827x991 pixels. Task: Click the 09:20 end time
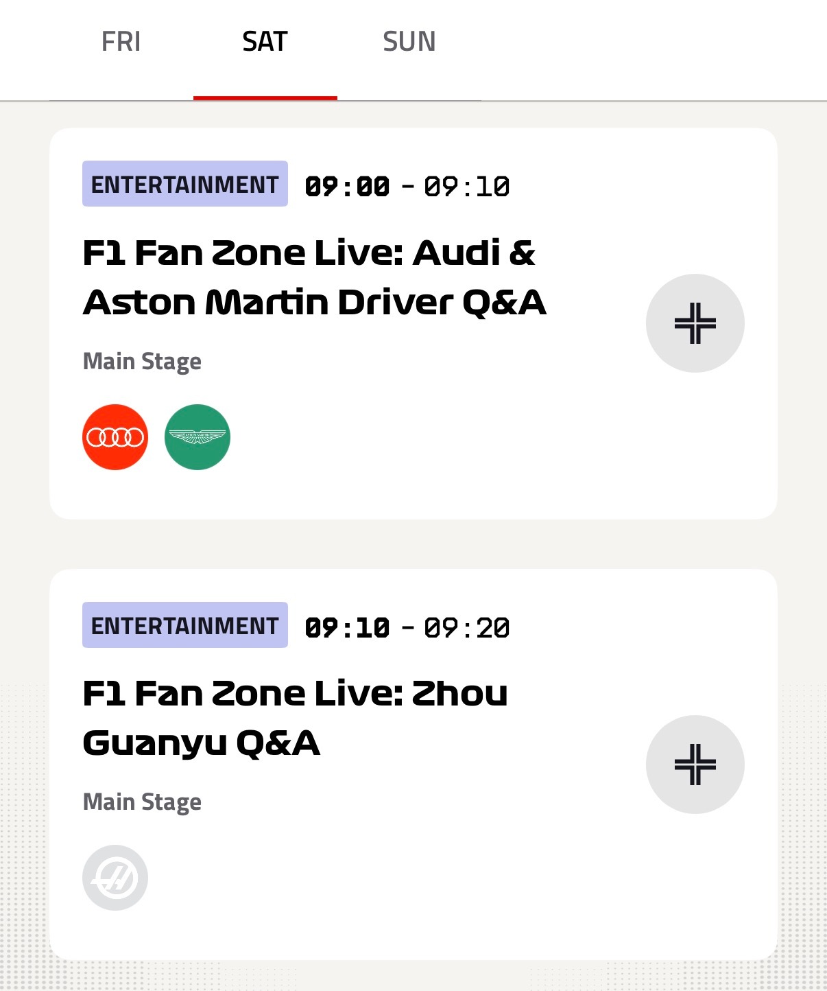coord(467,628)
